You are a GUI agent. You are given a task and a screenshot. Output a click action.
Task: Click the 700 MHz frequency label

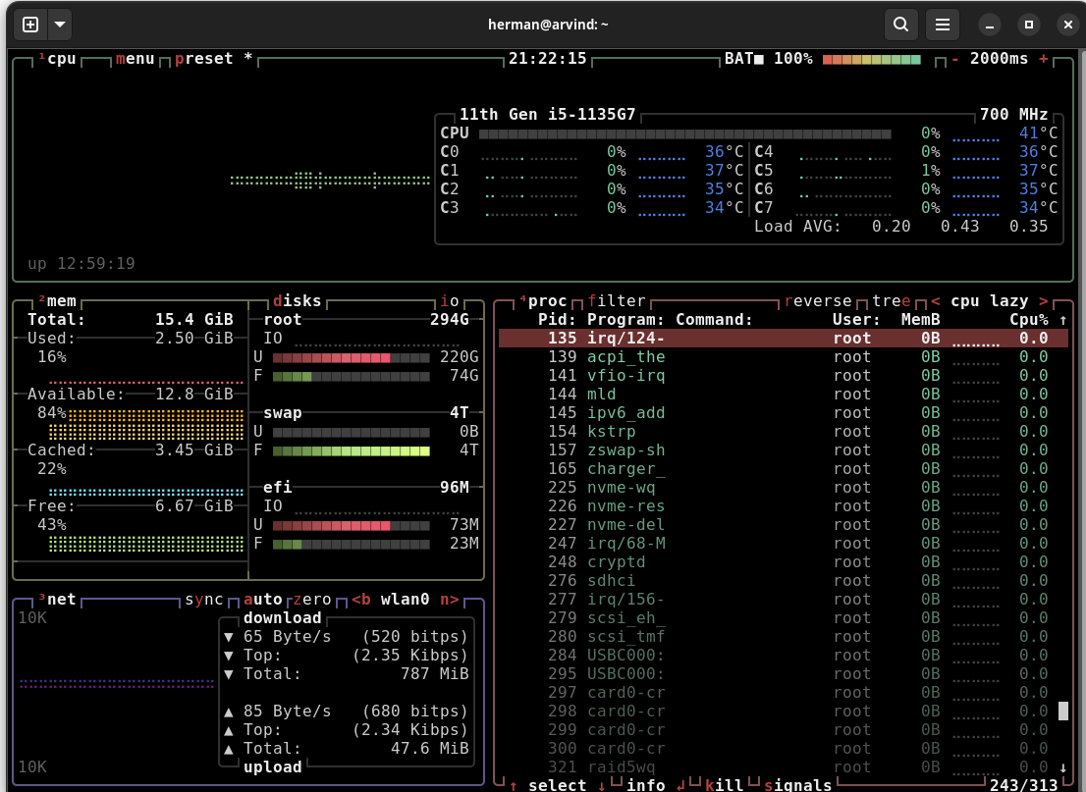pos(1014,115)
